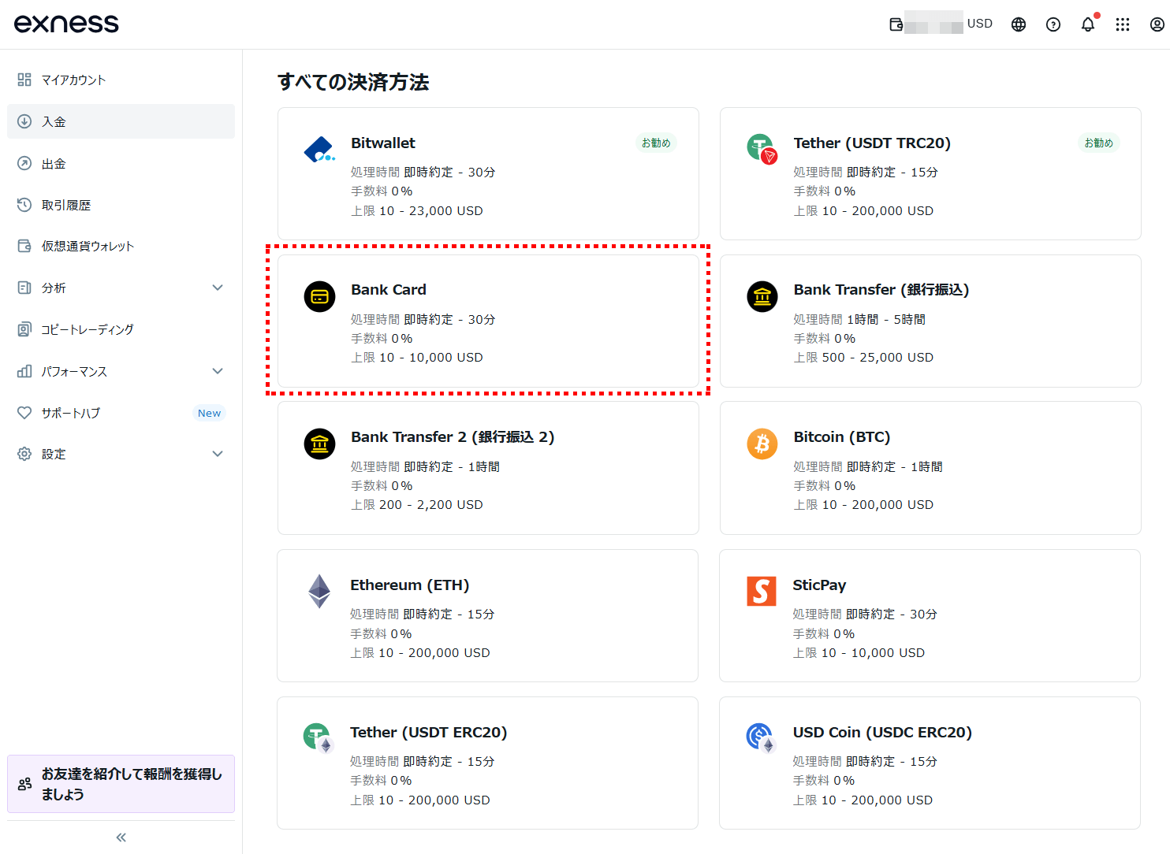Select the 入金 menu item
The image size is (1170, 854).
point(52,121)
